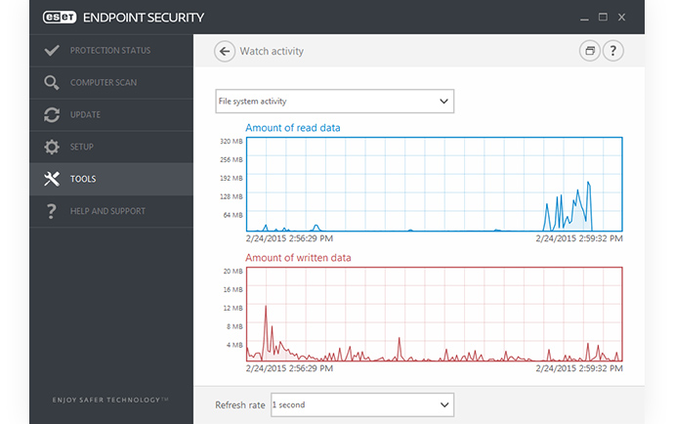Expand the File system activity dropdown

pos(334,102)
